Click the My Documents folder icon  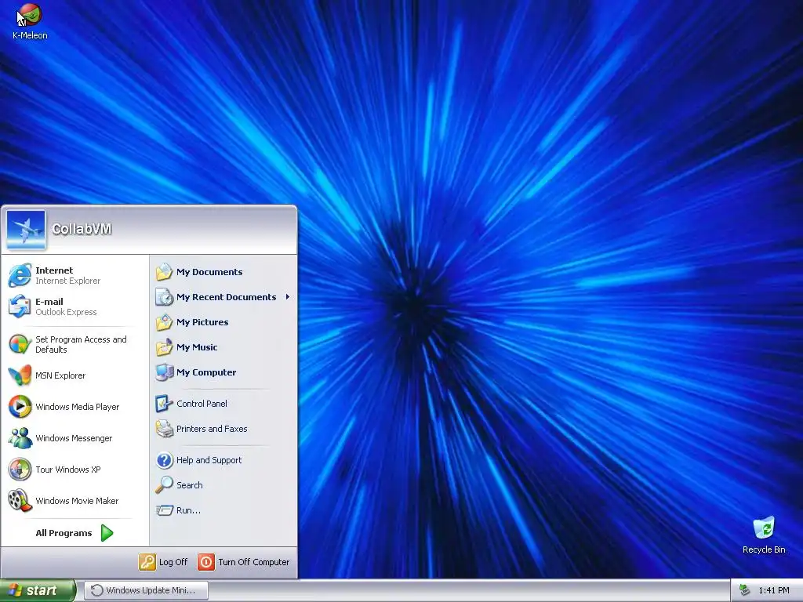(x=165, y=272)
